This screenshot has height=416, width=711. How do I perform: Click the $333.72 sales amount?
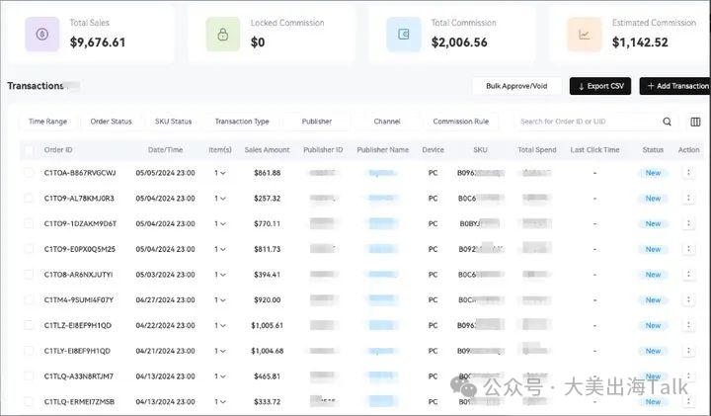(x=267, y=401)
